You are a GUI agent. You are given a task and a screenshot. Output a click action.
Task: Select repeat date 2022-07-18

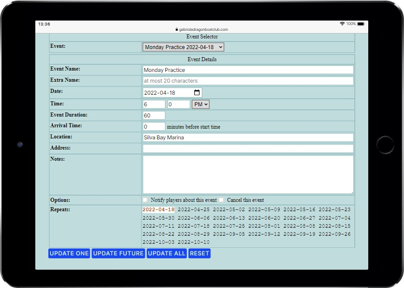(x=194, y=226)
